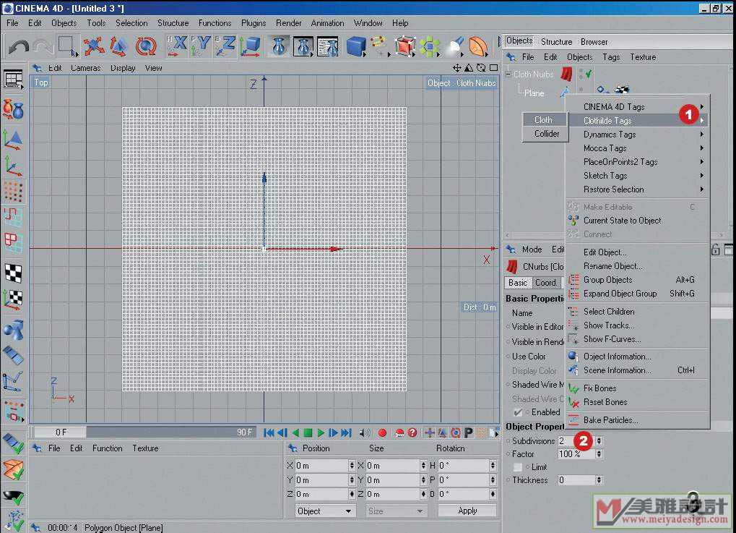Open the Size mode dropdown
Viewport: 736px width, 533px height.
396,511
